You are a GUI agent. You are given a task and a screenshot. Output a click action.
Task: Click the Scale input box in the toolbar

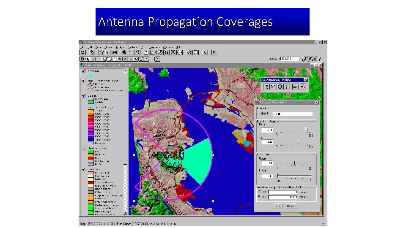pyautogui.click(x=289, y=59)
